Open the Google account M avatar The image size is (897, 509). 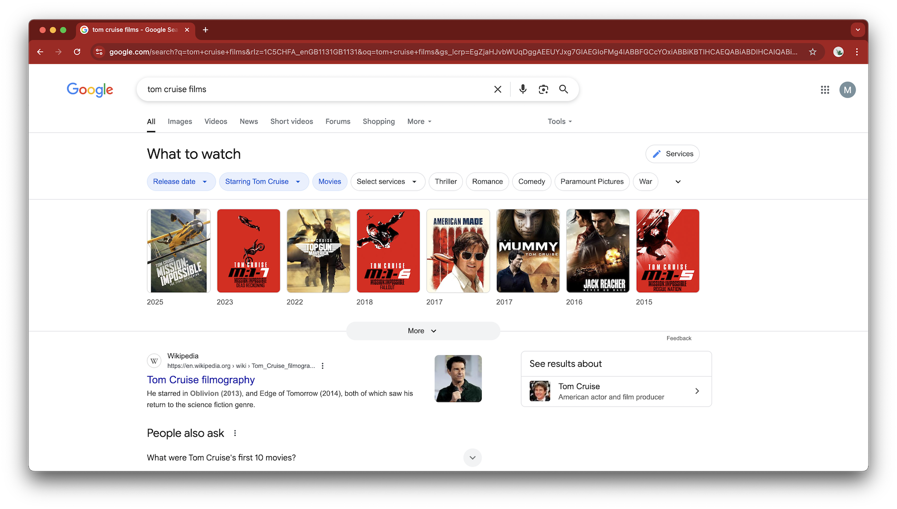coord(848,90)
